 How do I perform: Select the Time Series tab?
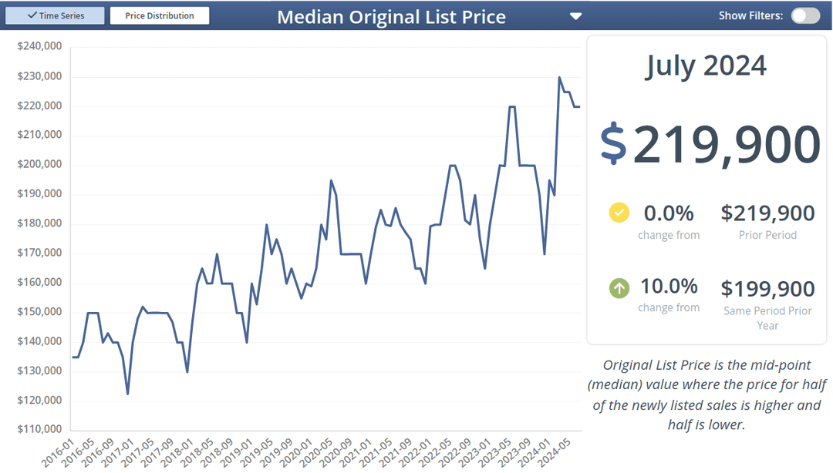(x=55, y=15)
